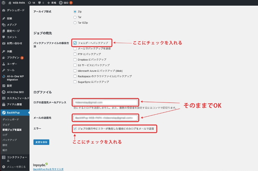The height and width of the screenshot is (171, 258).
Task: Collapse the sidebar with メニューを閉じる
Action: coord(14,166)
